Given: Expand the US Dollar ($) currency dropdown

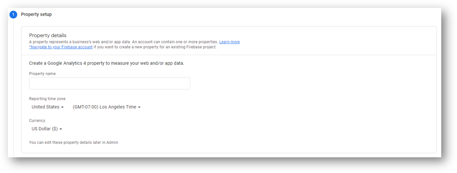Looking at the screenshot, I should point(47,129).
